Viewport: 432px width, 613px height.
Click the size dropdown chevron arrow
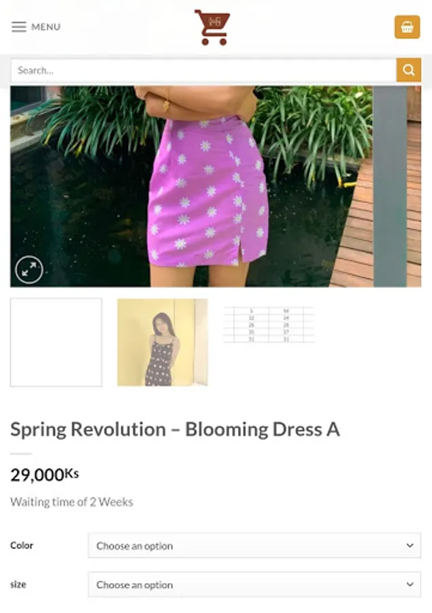click(410, 584)
